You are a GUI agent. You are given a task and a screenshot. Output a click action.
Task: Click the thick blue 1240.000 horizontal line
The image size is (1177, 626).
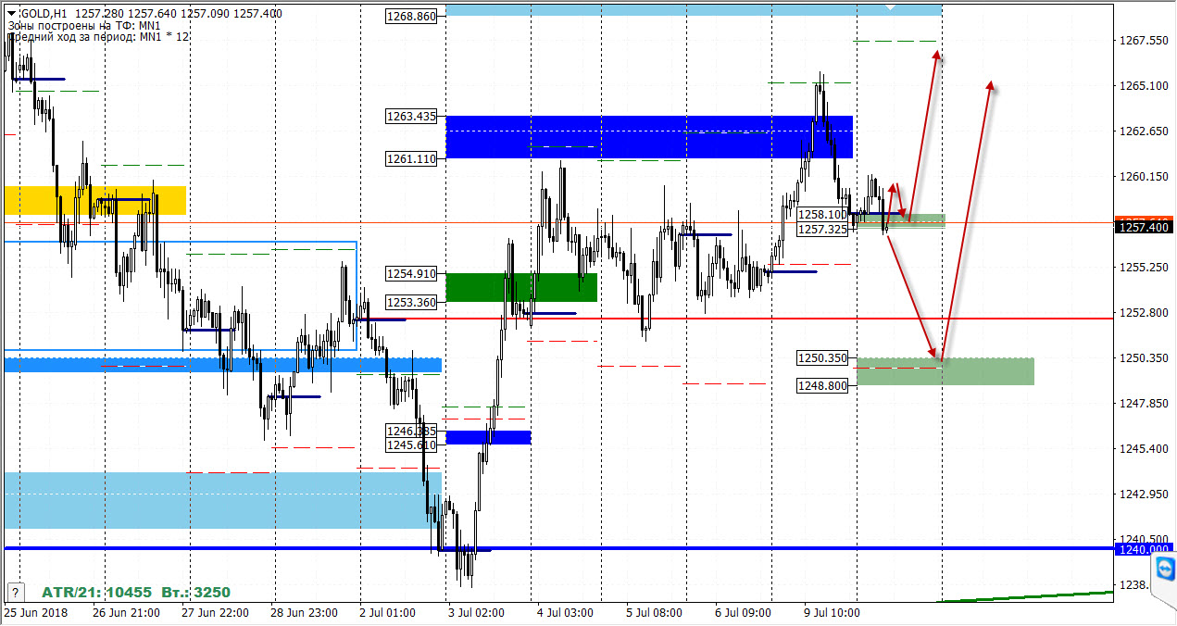coord(559,548)
